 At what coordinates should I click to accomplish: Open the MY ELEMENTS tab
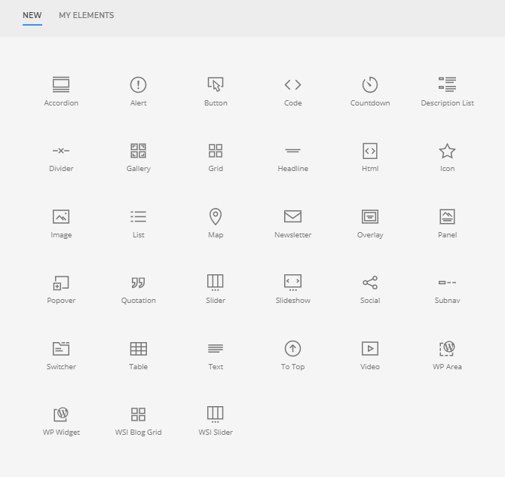(87, 15)
